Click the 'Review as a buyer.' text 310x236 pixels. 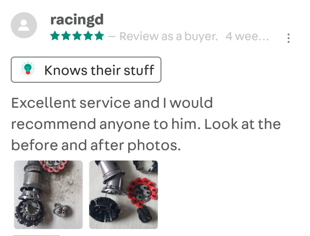[169, 37]
